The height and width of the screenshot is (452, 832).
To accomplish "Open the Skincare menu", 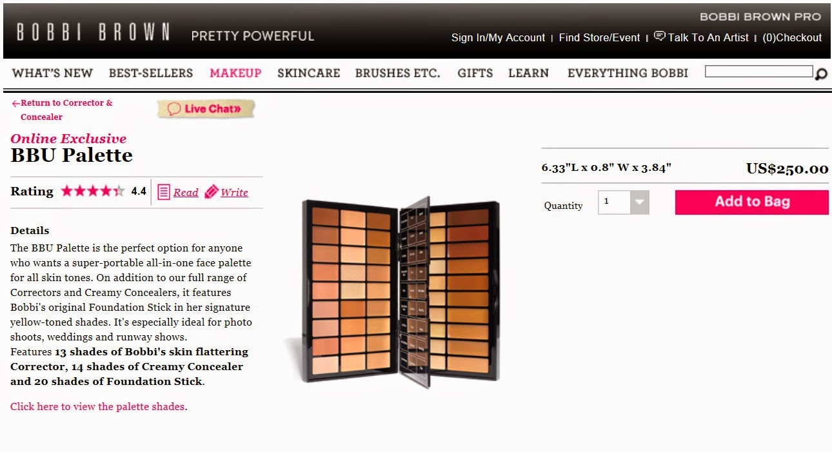I will pos(308,73).
